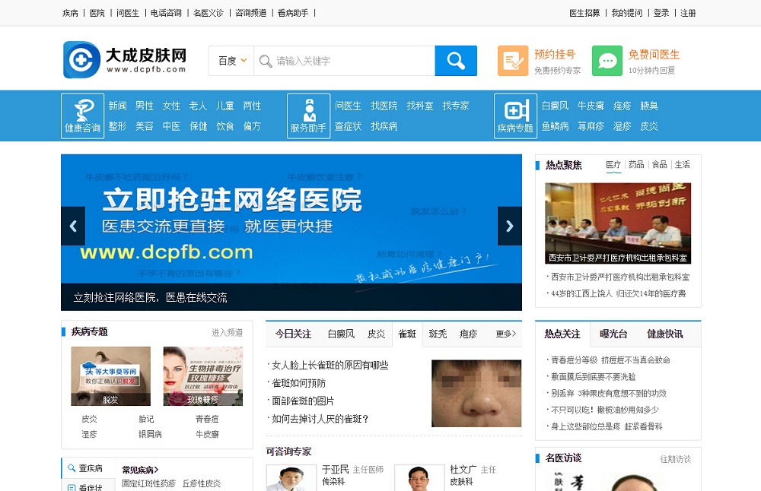Select 生活 tab in 热点聚焦
761x491 pixels.
coord(683,164)
